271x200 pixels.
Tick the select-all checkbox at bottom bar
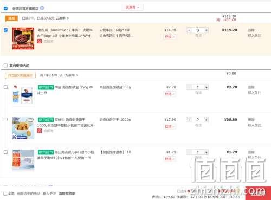[5, 193]
